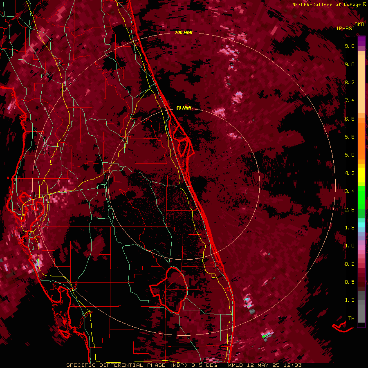Click the cyan color bar segment beside 1.8
The height and width of the screenshot is (368, 368).
click(x=361, y=225)
